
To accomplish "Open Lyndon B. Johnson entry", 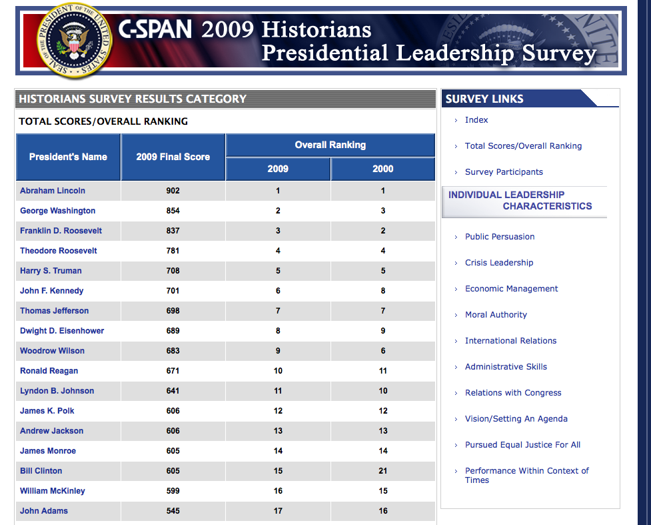I will [x=57, y=391].
